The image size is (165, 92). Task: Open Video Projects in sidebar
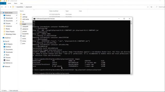click(x=10, y=31)
